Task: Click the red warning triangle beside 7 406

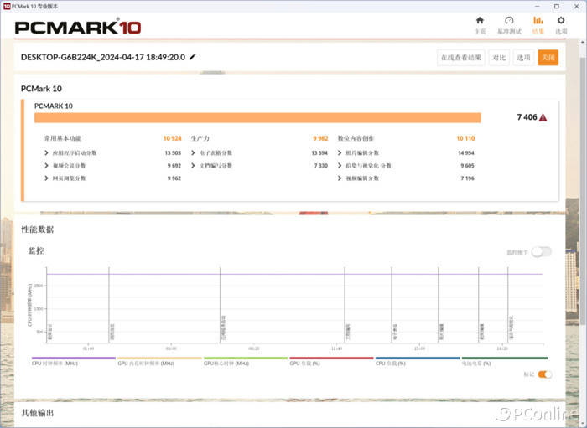Action: 543,118
